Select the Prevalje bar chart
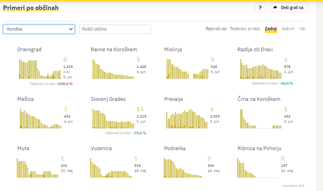This screenshot has width=323, height=191. (x=186, y=118)
